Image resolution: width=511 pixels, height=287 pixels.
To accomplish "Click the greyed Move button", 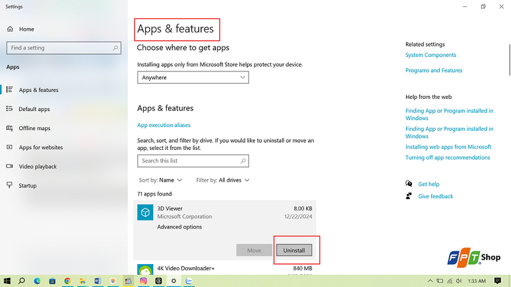I will coord(254,250).
